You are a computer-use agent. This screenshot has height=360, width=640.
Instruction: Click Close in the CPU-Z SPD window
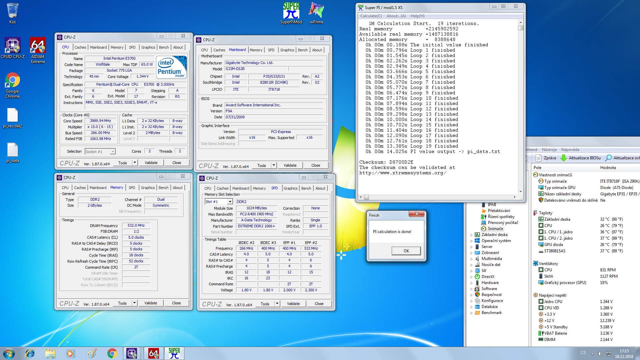(x=319, y=304)
